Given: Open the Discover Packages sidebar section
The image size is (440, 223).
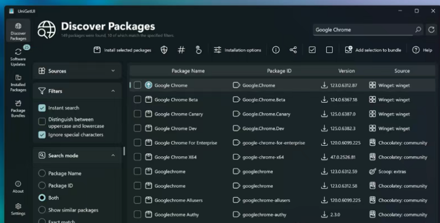Looking at the screenshot, I should click(x=18, y=31).
